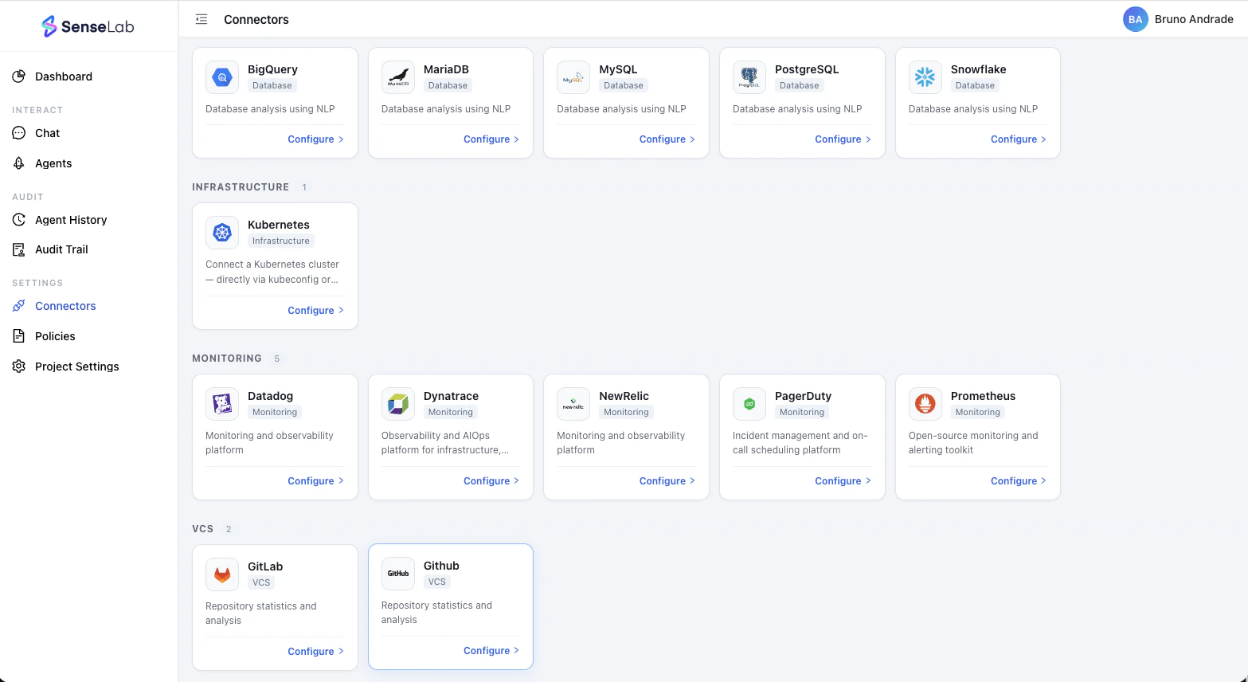Configure the Dynatrace connector

coord(491,481)
